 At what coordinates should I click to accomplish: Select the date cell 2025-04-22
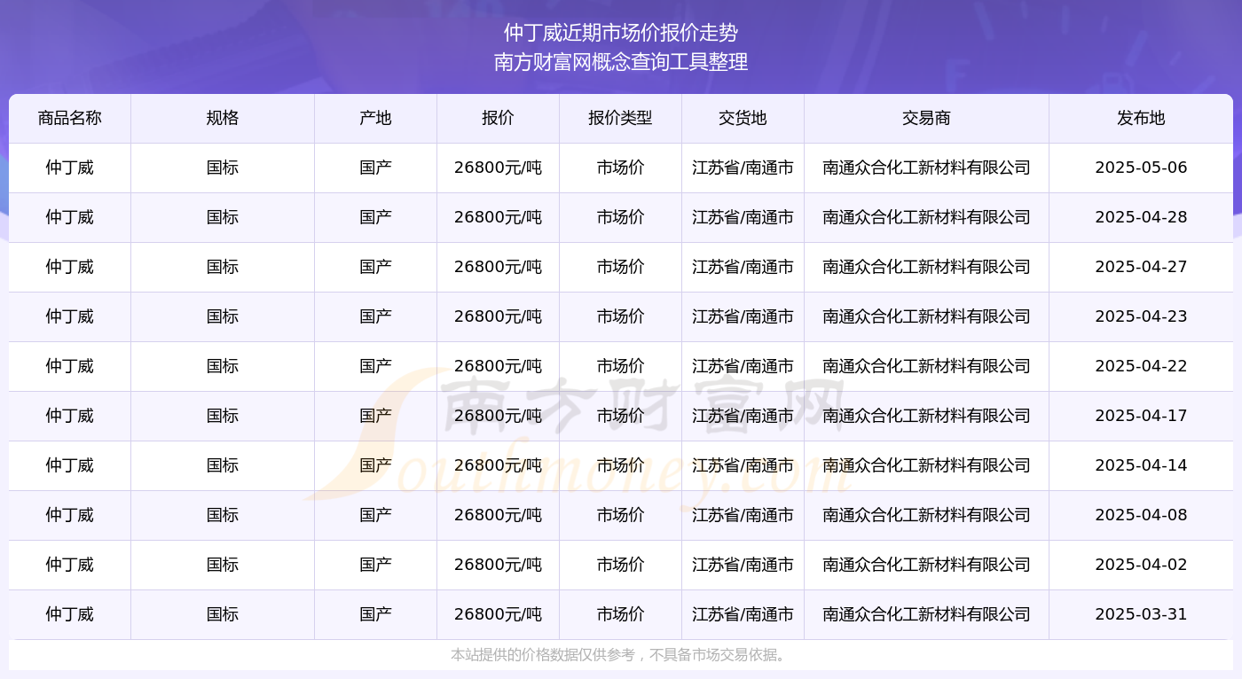(1141, 366)
